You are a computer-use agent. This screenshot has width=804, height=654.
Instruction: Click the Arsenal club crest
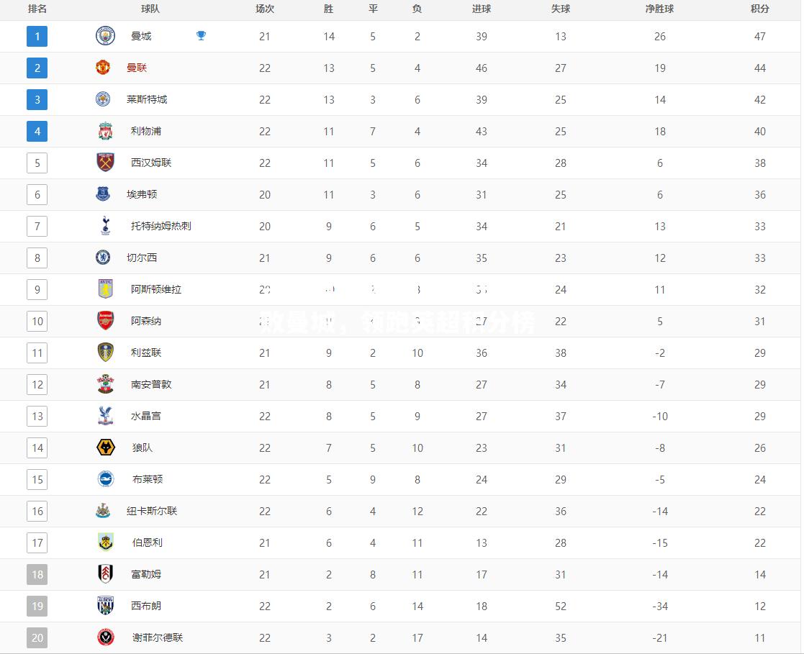click(x=105, y=321)
